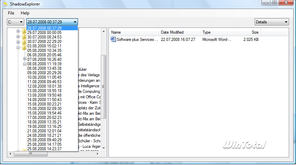Viewport: 296px width, 165px height.
Task: Click folder tree scrollbar up arrow
Action: click(104, 31)
